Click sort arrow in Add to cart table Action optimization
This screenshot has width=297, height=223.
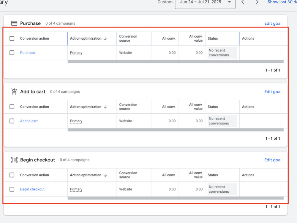(105, 107)
